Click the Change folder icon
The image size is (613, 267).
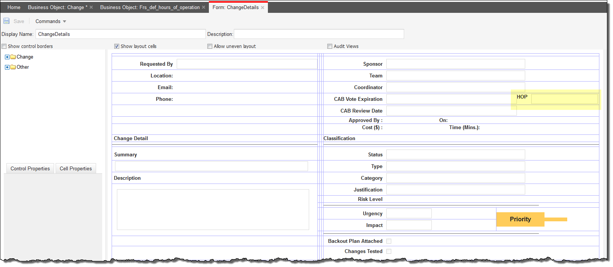point(13,57)
